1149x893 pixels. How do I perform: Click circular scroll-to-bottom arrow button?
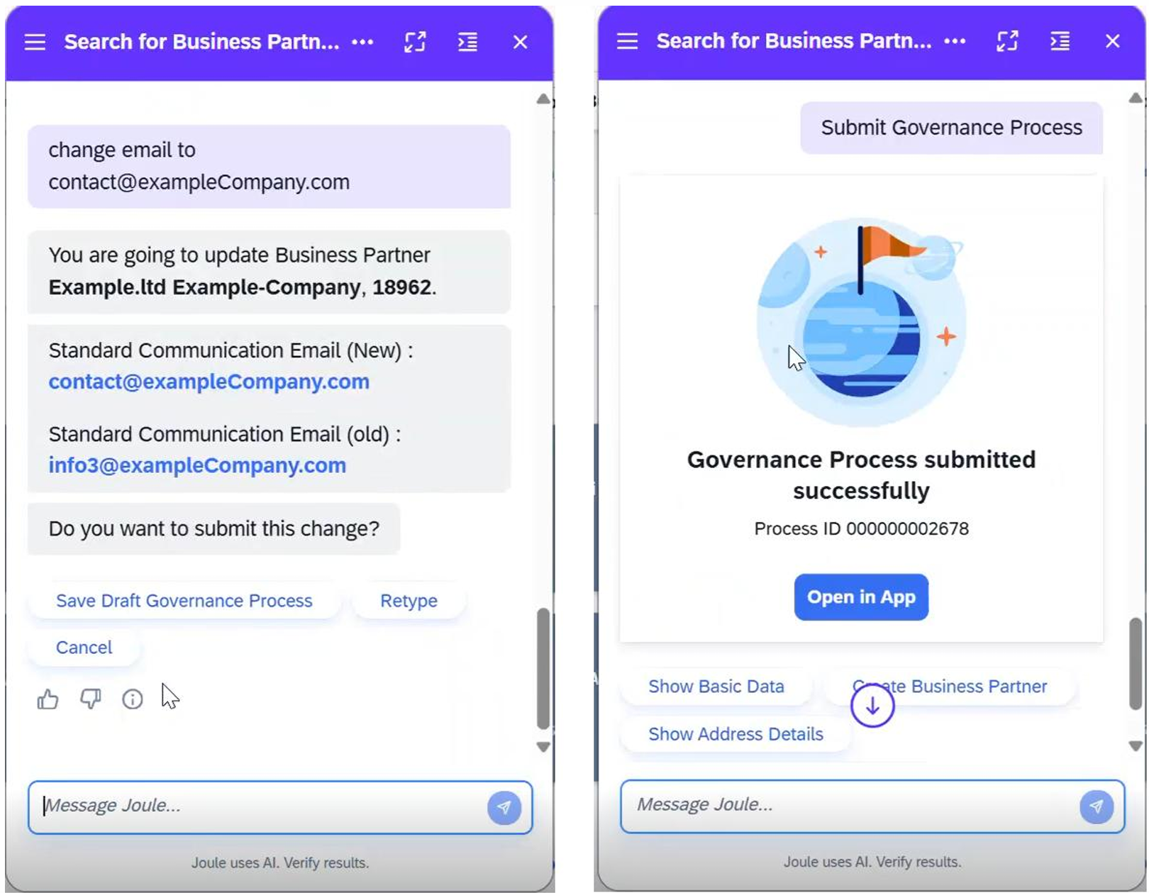[x=872, y=706]
